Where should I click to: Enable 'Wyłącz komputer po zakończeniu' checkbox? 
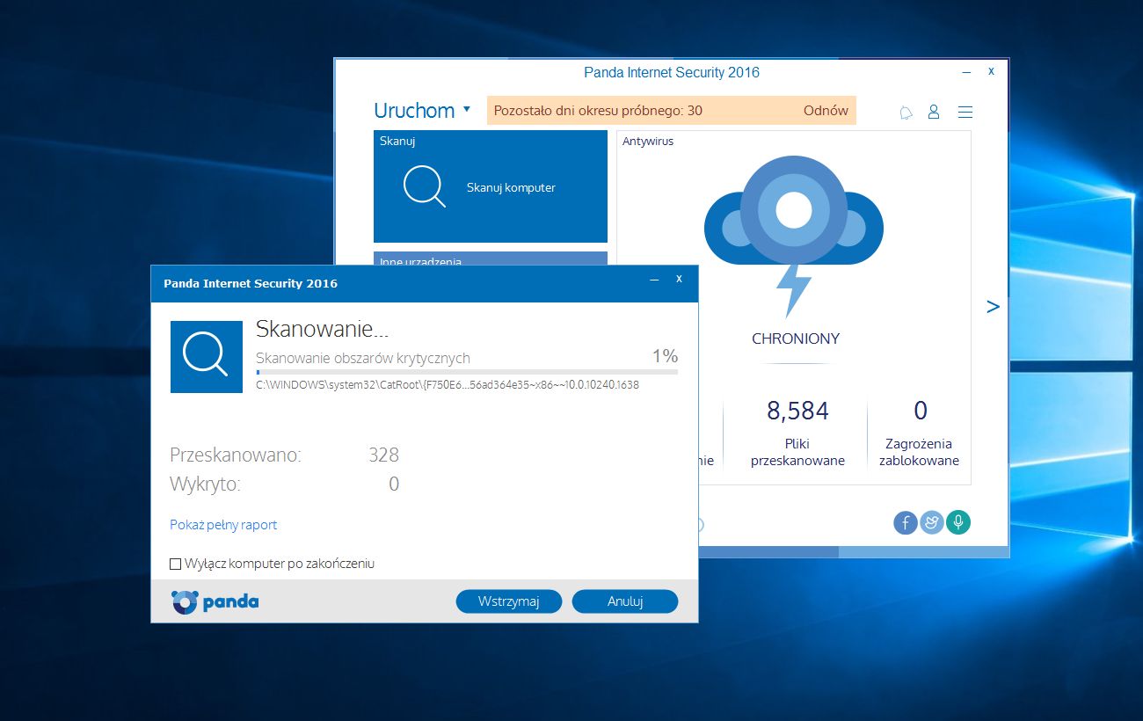click(x=176, y=564)
